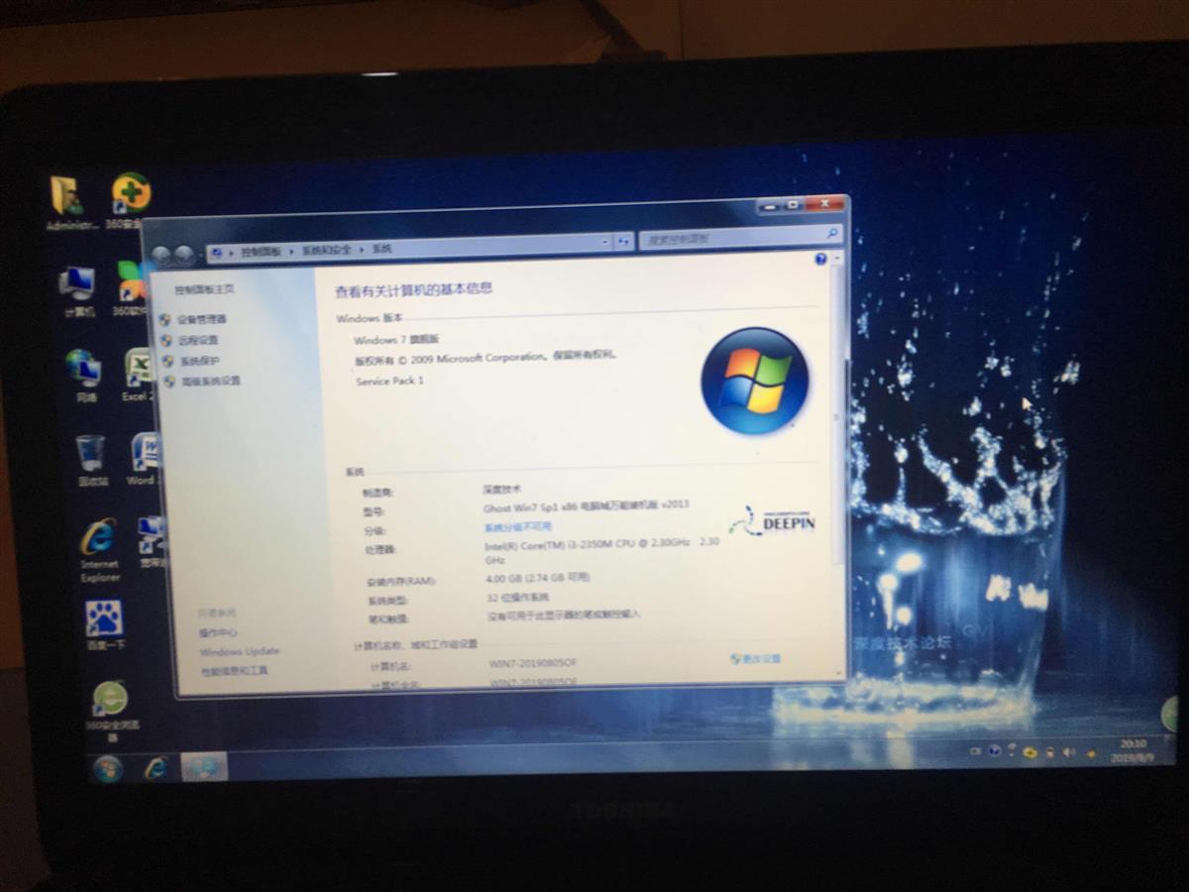1189x892 pixels.
Task: Open the Administrator folder desktop icon
Action: coord(69,201)
